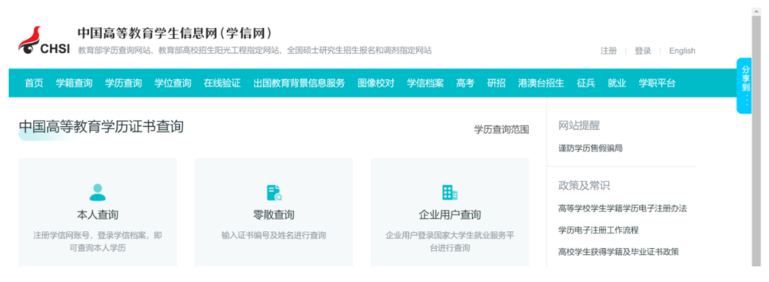Open 学职平台 in the navigation bar

[657, 83]
